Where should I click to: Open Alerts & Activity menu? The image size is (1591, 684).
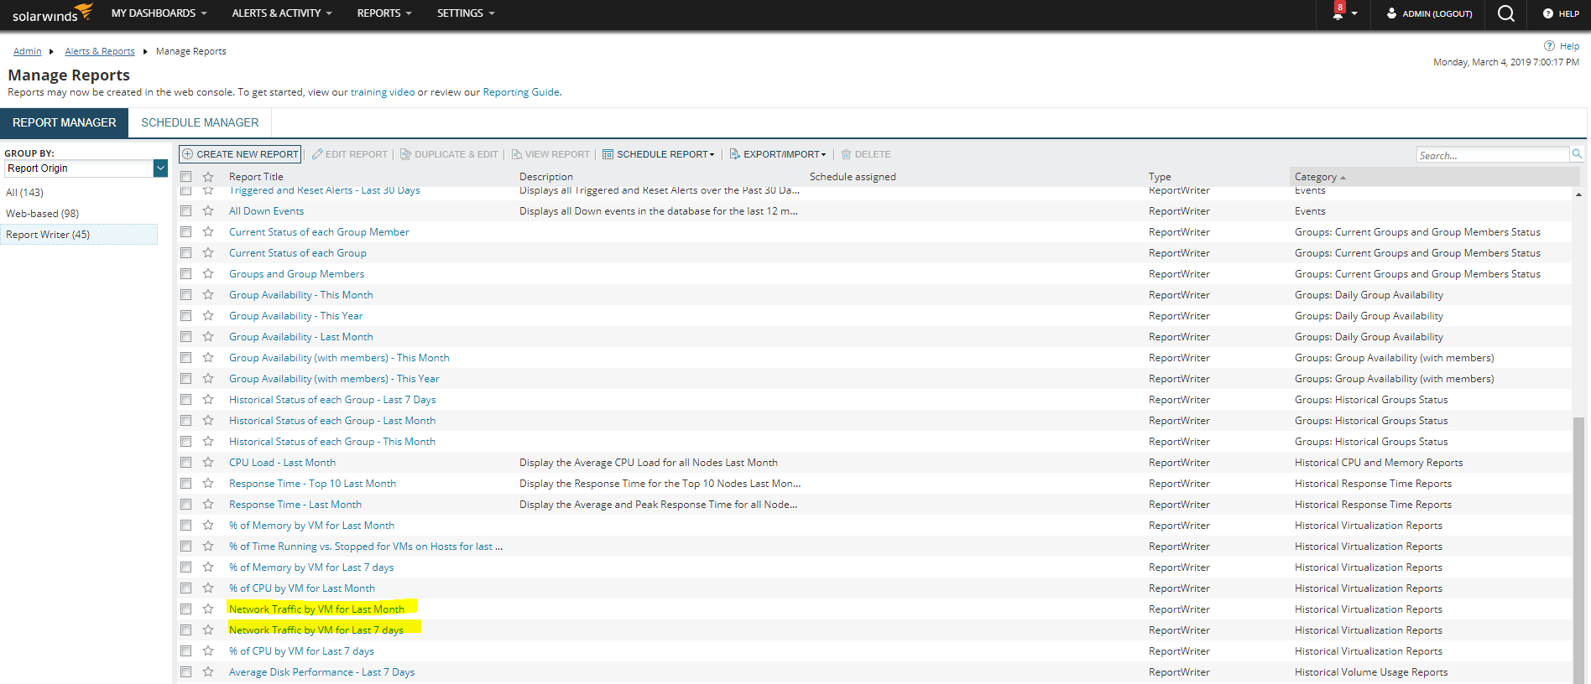pyautogui.click(x=282, y=13)
